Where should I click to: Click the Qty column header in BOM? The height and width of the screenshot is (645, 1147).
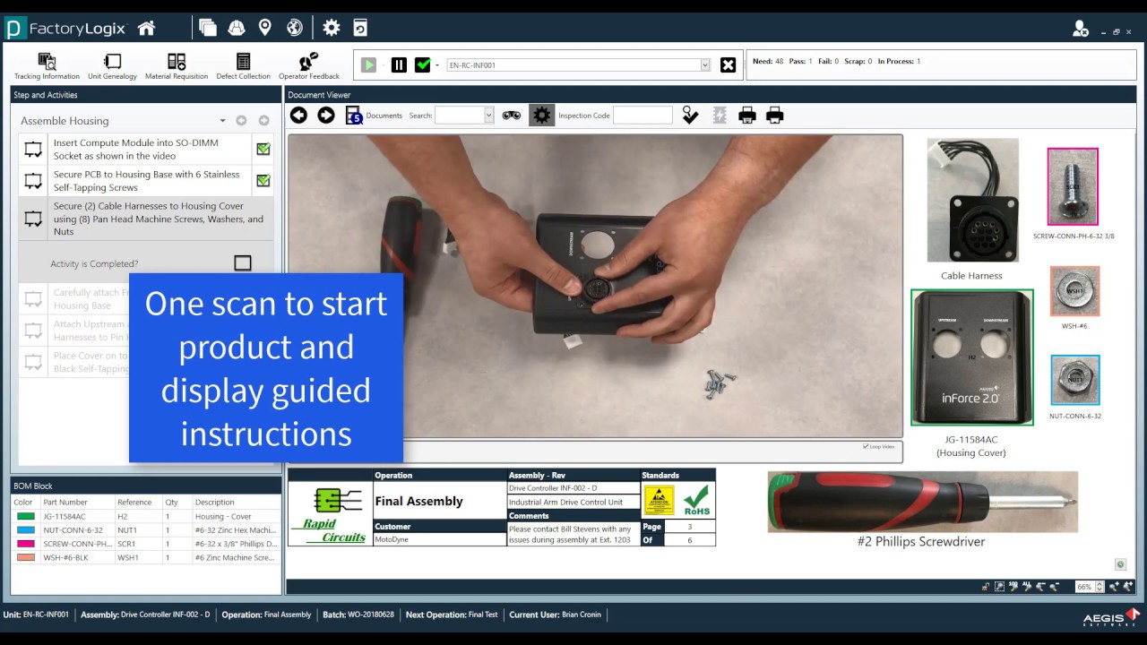(x=171, y=503)
